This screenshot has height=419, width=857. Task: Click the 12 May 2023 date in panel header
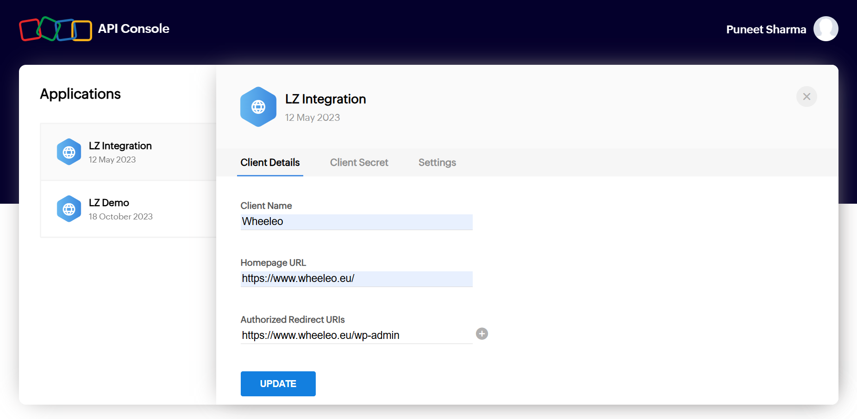click(313, 118)
